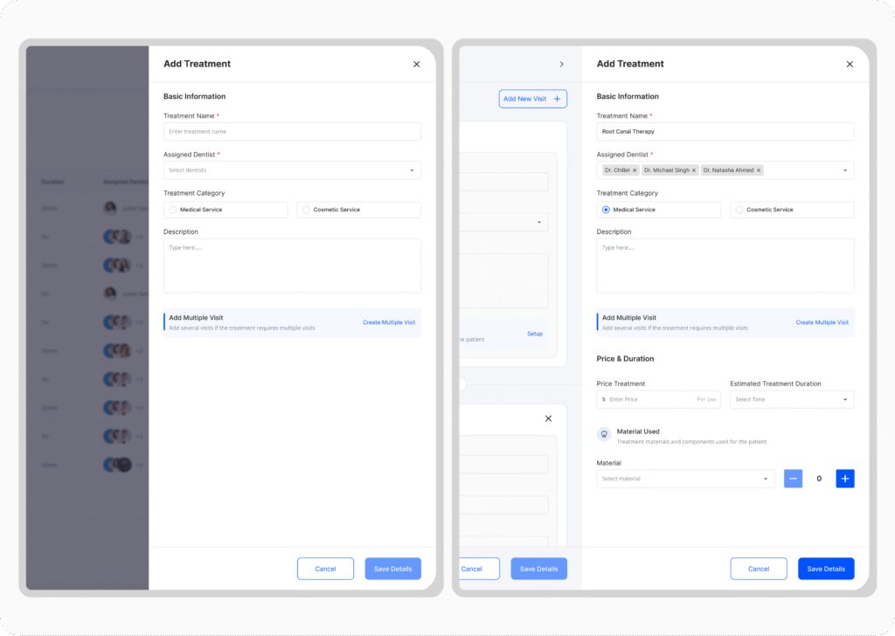
Task: Select Cosmetic Service radio in empty form
Action: pyautogui.click(x=306, y=210)
